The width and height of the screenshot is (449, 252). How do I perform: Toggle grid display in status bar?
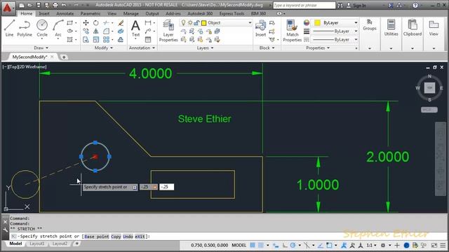[x=253, y=245]
